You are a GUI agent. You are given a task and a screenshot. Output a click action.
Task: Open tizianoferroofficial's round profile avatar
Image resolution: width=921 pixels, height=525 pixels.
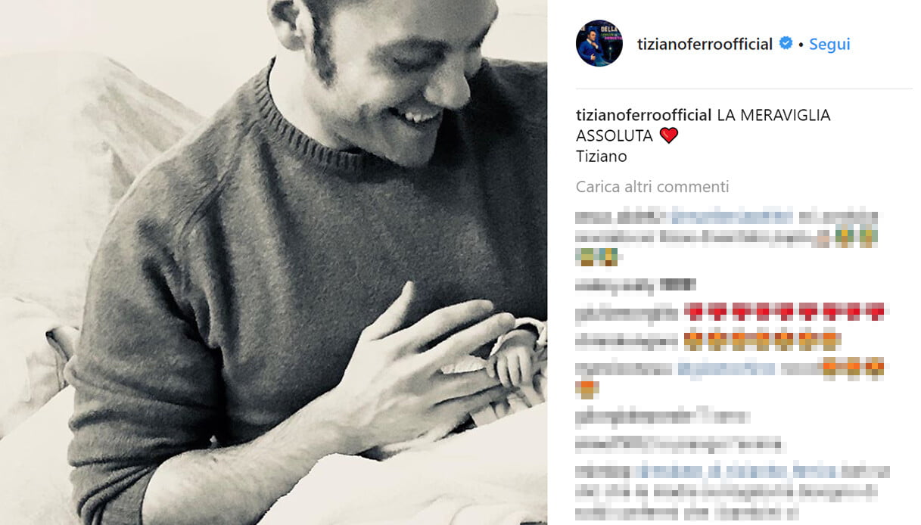pyautogui.click(x=599, y=43)
